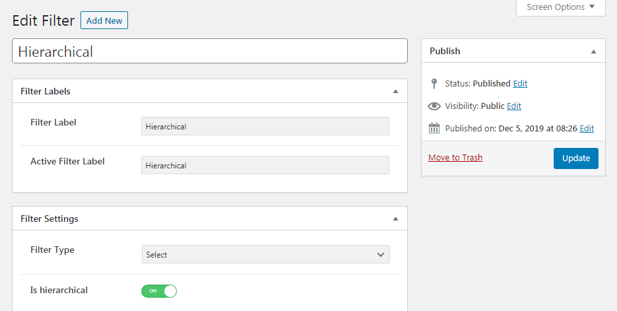The image size is (617, 311).
Task: Open the Screen Options dropdown
Action: tap(561, 7)
